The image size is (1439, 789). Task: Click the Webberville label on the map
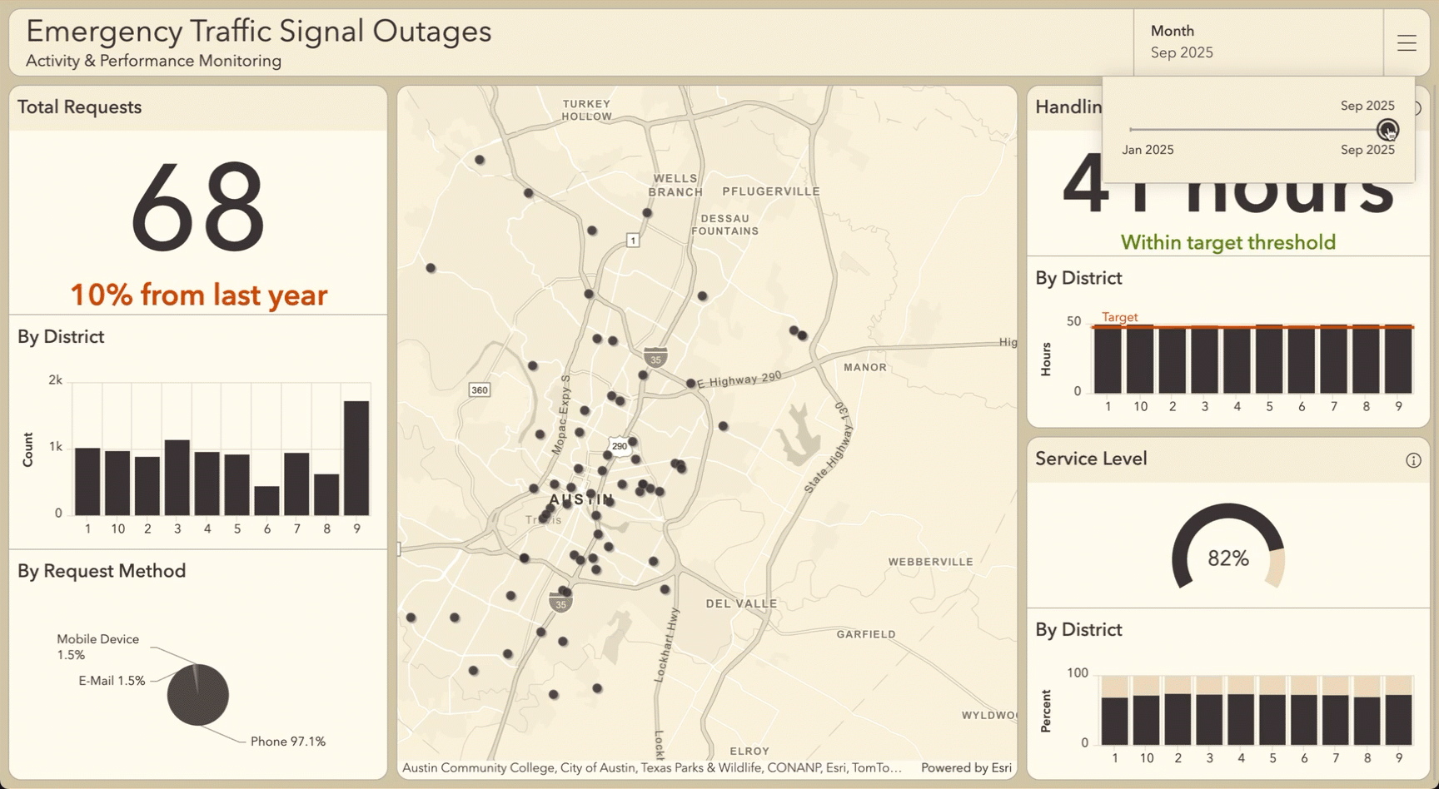pyautogui.click(x=930, y=562)
